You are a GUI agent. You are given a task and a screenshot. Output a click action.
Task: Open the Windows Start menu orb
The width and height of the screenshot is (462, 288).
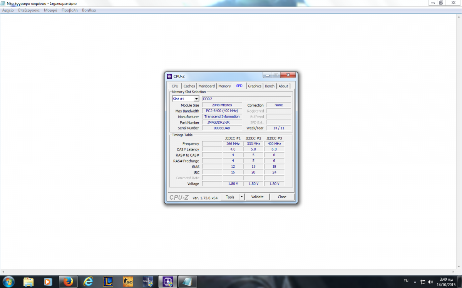click(8, 281)
